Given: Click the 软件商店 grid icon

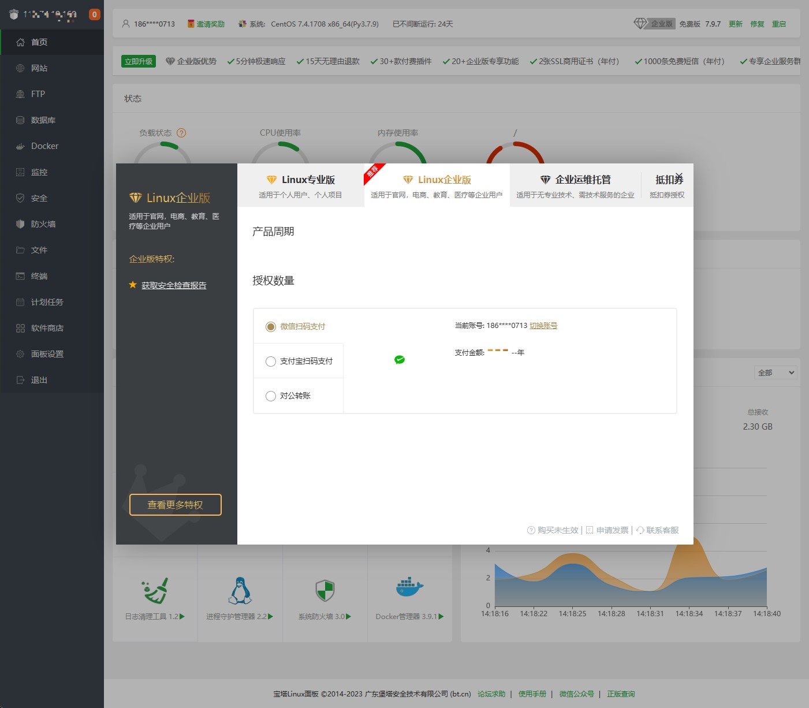Looking at the screenshot, I should (x=20, y=328).
